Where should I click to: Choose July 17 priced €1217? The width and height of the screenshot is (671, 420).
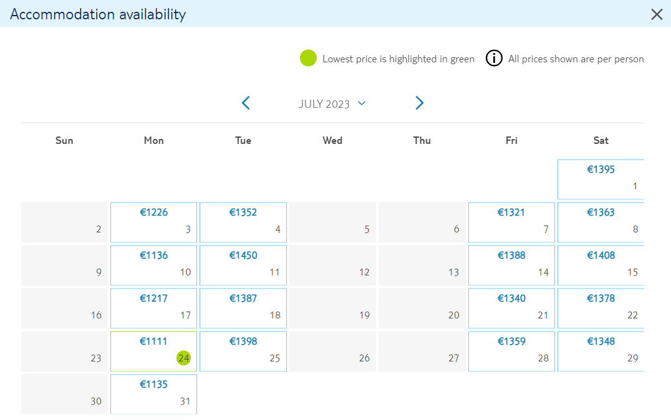click(153, 308)
